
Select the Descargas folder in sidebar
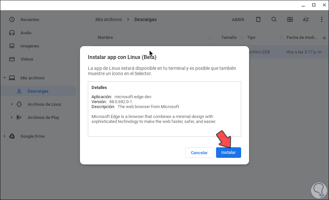tap(38, 91)
